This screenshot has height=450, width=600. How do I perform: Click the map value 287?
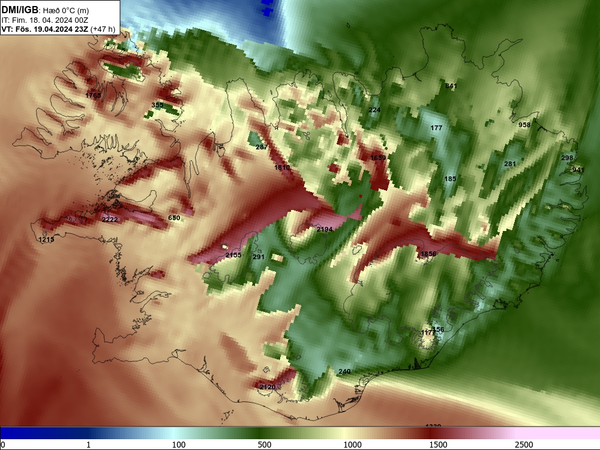point(262,147)
